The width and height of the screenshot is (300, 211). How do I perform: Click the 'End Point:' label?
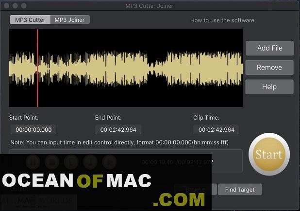coord(108,118)
